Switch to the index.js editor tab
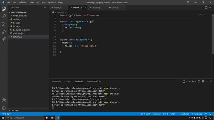This screenshot has height=120, width=214. (58, 8)
